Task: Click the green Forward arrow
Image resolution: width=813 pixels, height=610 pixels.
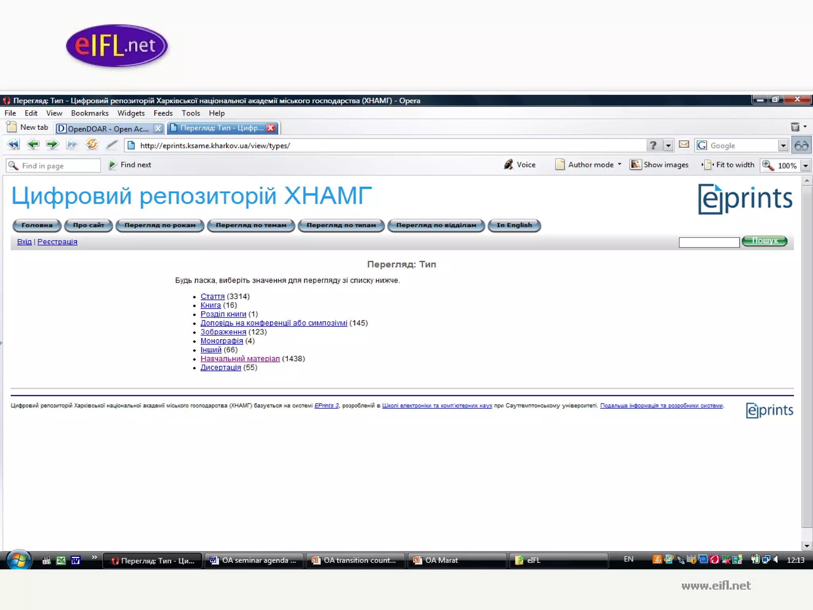Action: click(52, 145)
